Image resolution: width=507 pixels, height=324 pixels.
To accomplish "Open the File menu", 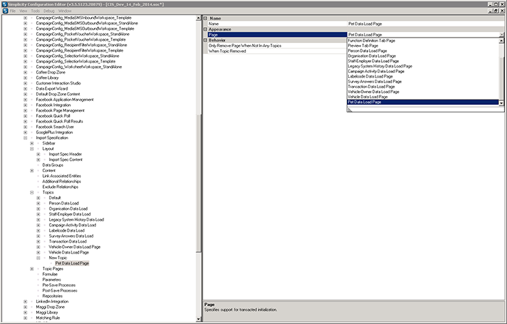I will [x=13, y=11].
